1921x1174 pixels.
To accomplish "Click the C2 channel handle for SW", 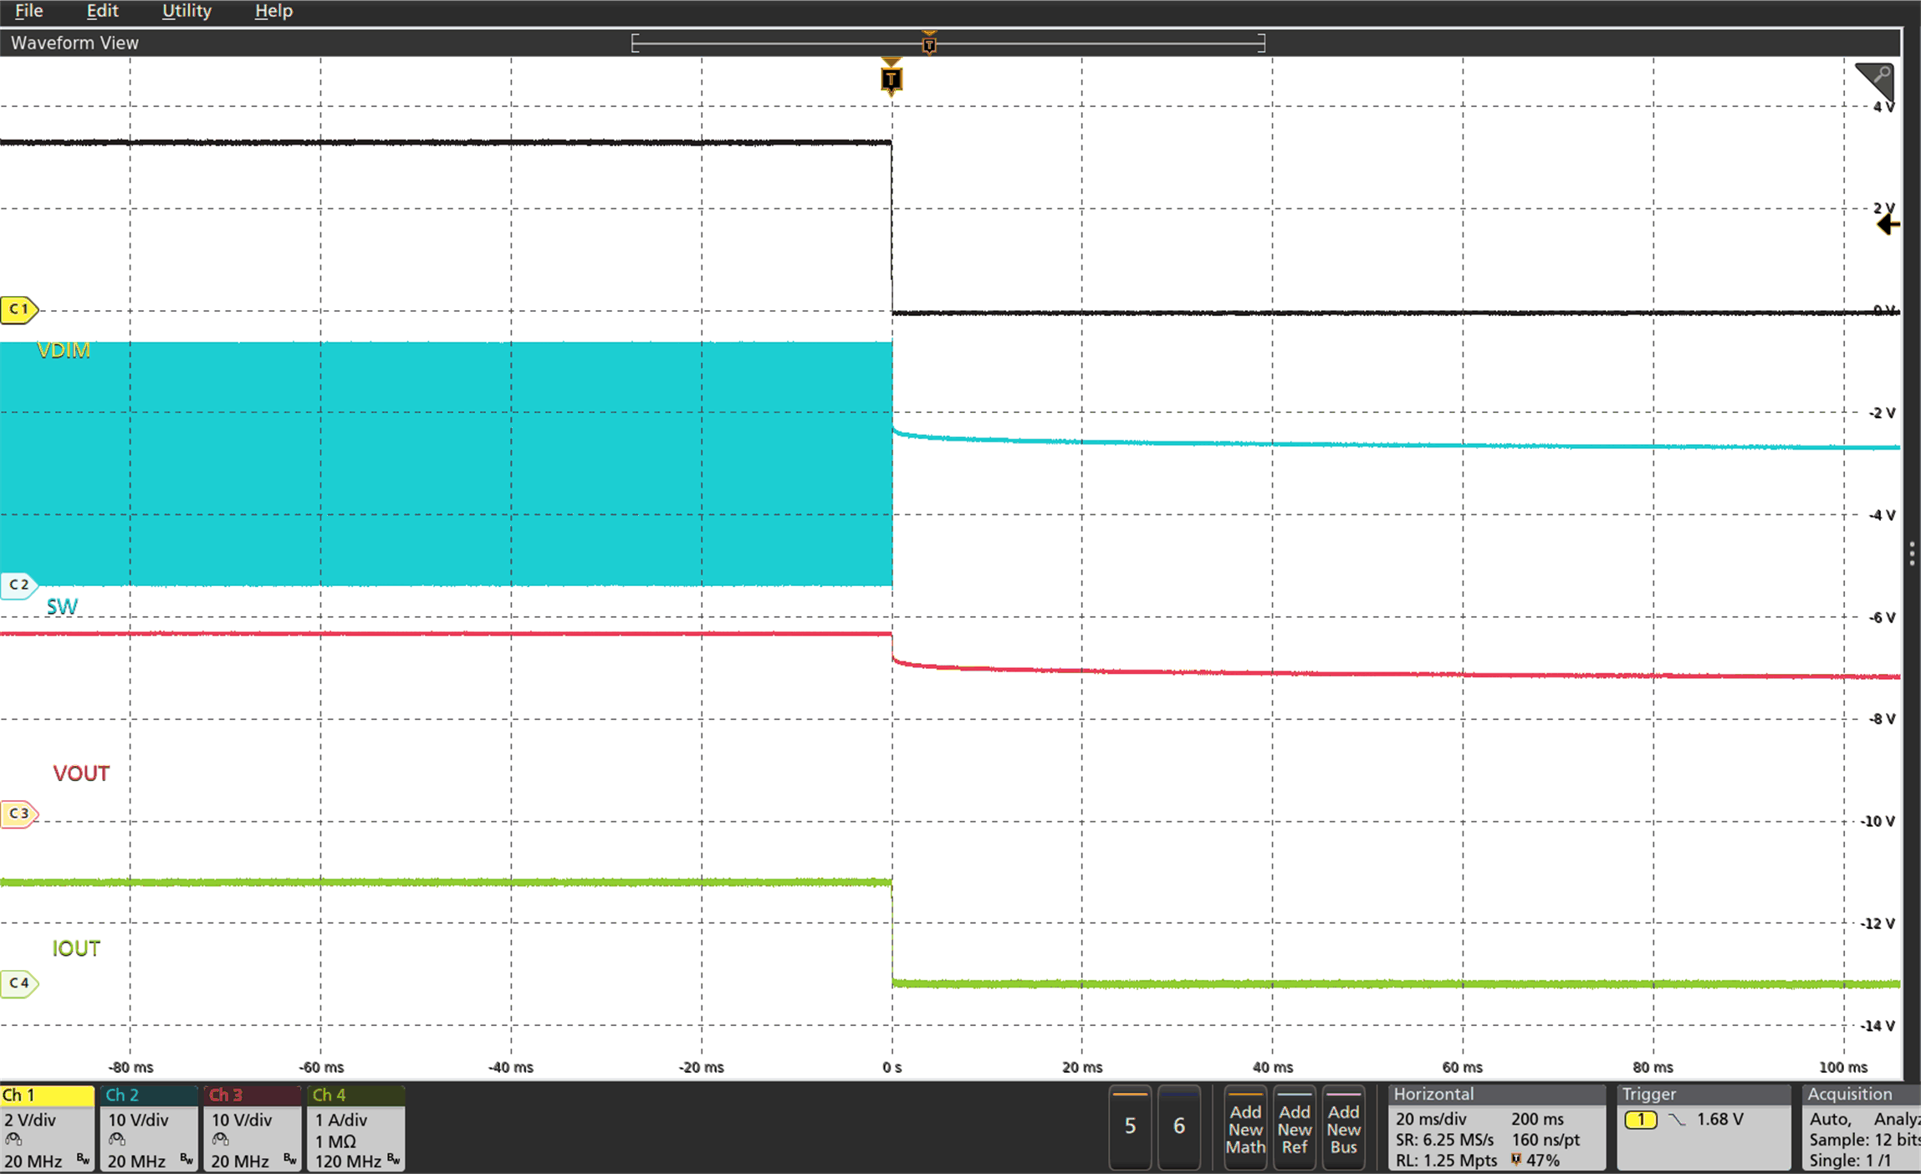I will pyautogui.click(x=18, y=584).
